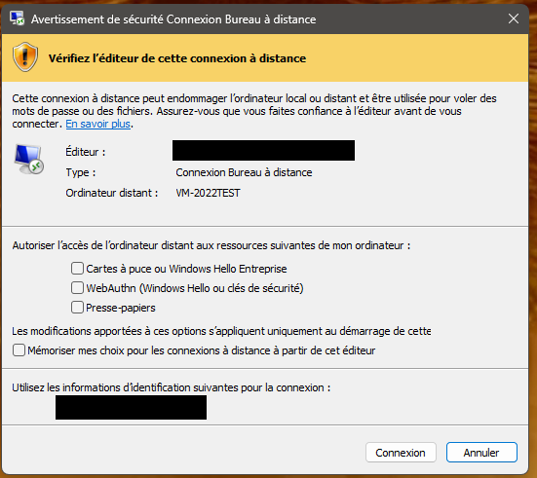Click the Type label
Viewport: 537px width, 478px height.
pos(81,172)
